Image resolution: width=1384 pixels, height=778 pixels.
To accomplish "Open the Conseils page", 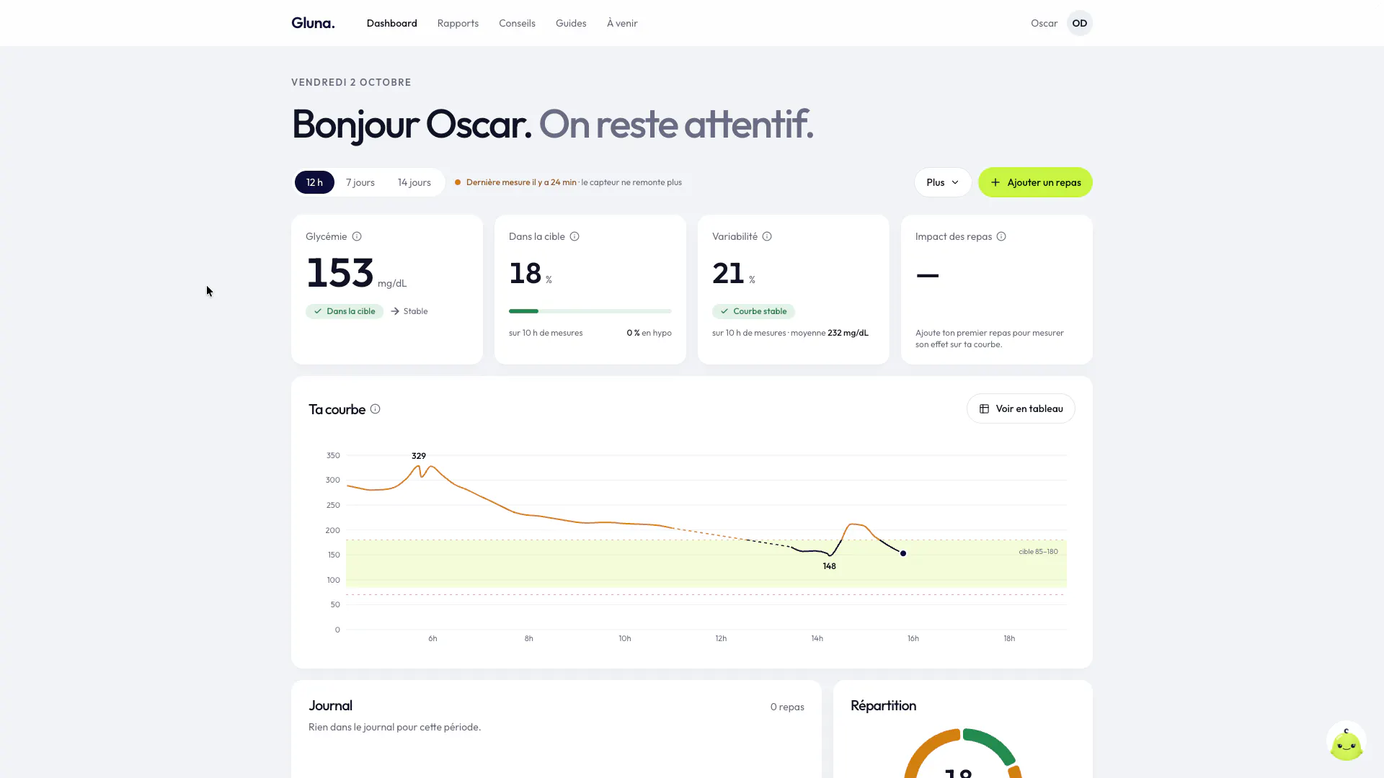I will 517,23.
